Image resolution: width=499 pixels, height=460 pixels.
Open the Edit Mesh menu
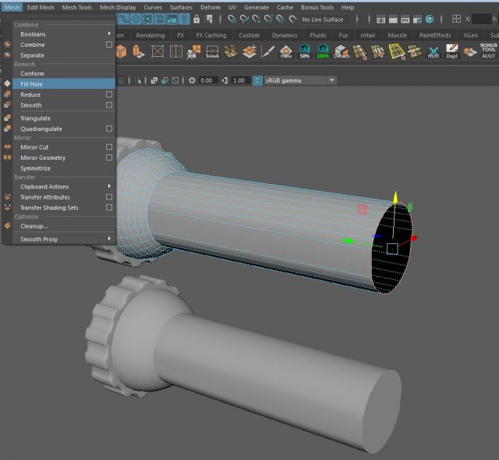pyautogui.click(x=41, y=7)
